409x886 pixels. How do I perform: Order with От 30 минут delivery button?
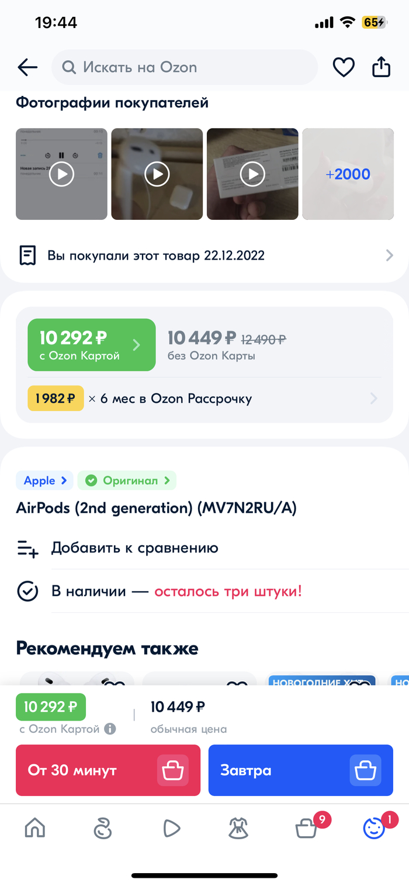108,770
